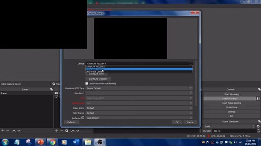The height and width of the screenshot is (146, 261).
Task: Choose OBS Virtual Camera from device list
Action: pyautogui.click(x=139, y=71)
